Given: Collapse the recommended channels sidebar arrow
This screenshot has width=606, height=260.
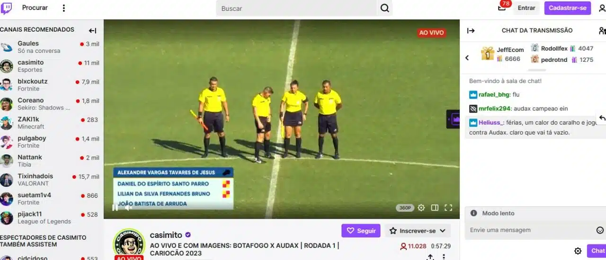Looking at the screenshot, I should point(92,31).
